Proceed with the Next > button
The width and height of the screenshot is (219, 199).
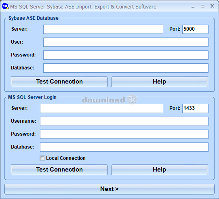click(x=109, y=189)
